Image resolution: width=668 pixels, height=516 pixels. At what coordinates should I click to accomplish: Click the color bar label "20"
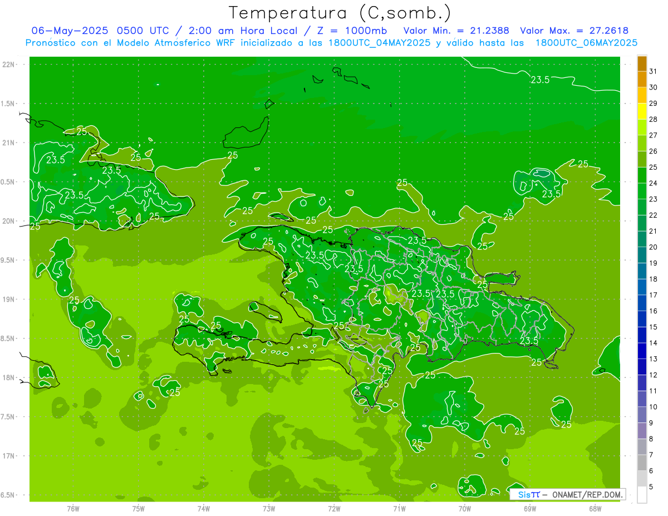point(654,247)
